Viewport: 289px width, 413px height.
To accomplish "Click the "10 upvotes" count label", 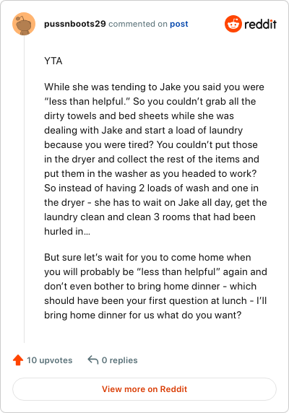I will [x=50, y=360].
